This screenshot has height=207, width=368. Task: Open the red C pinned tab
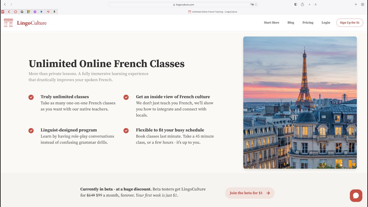9,12
